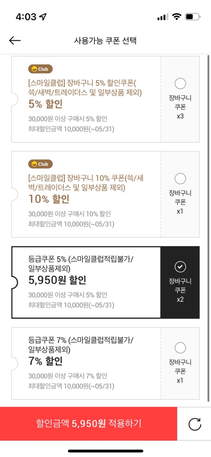
Task: Tap the 5,950원 할인 coupon card
Action: click(86, 283)
